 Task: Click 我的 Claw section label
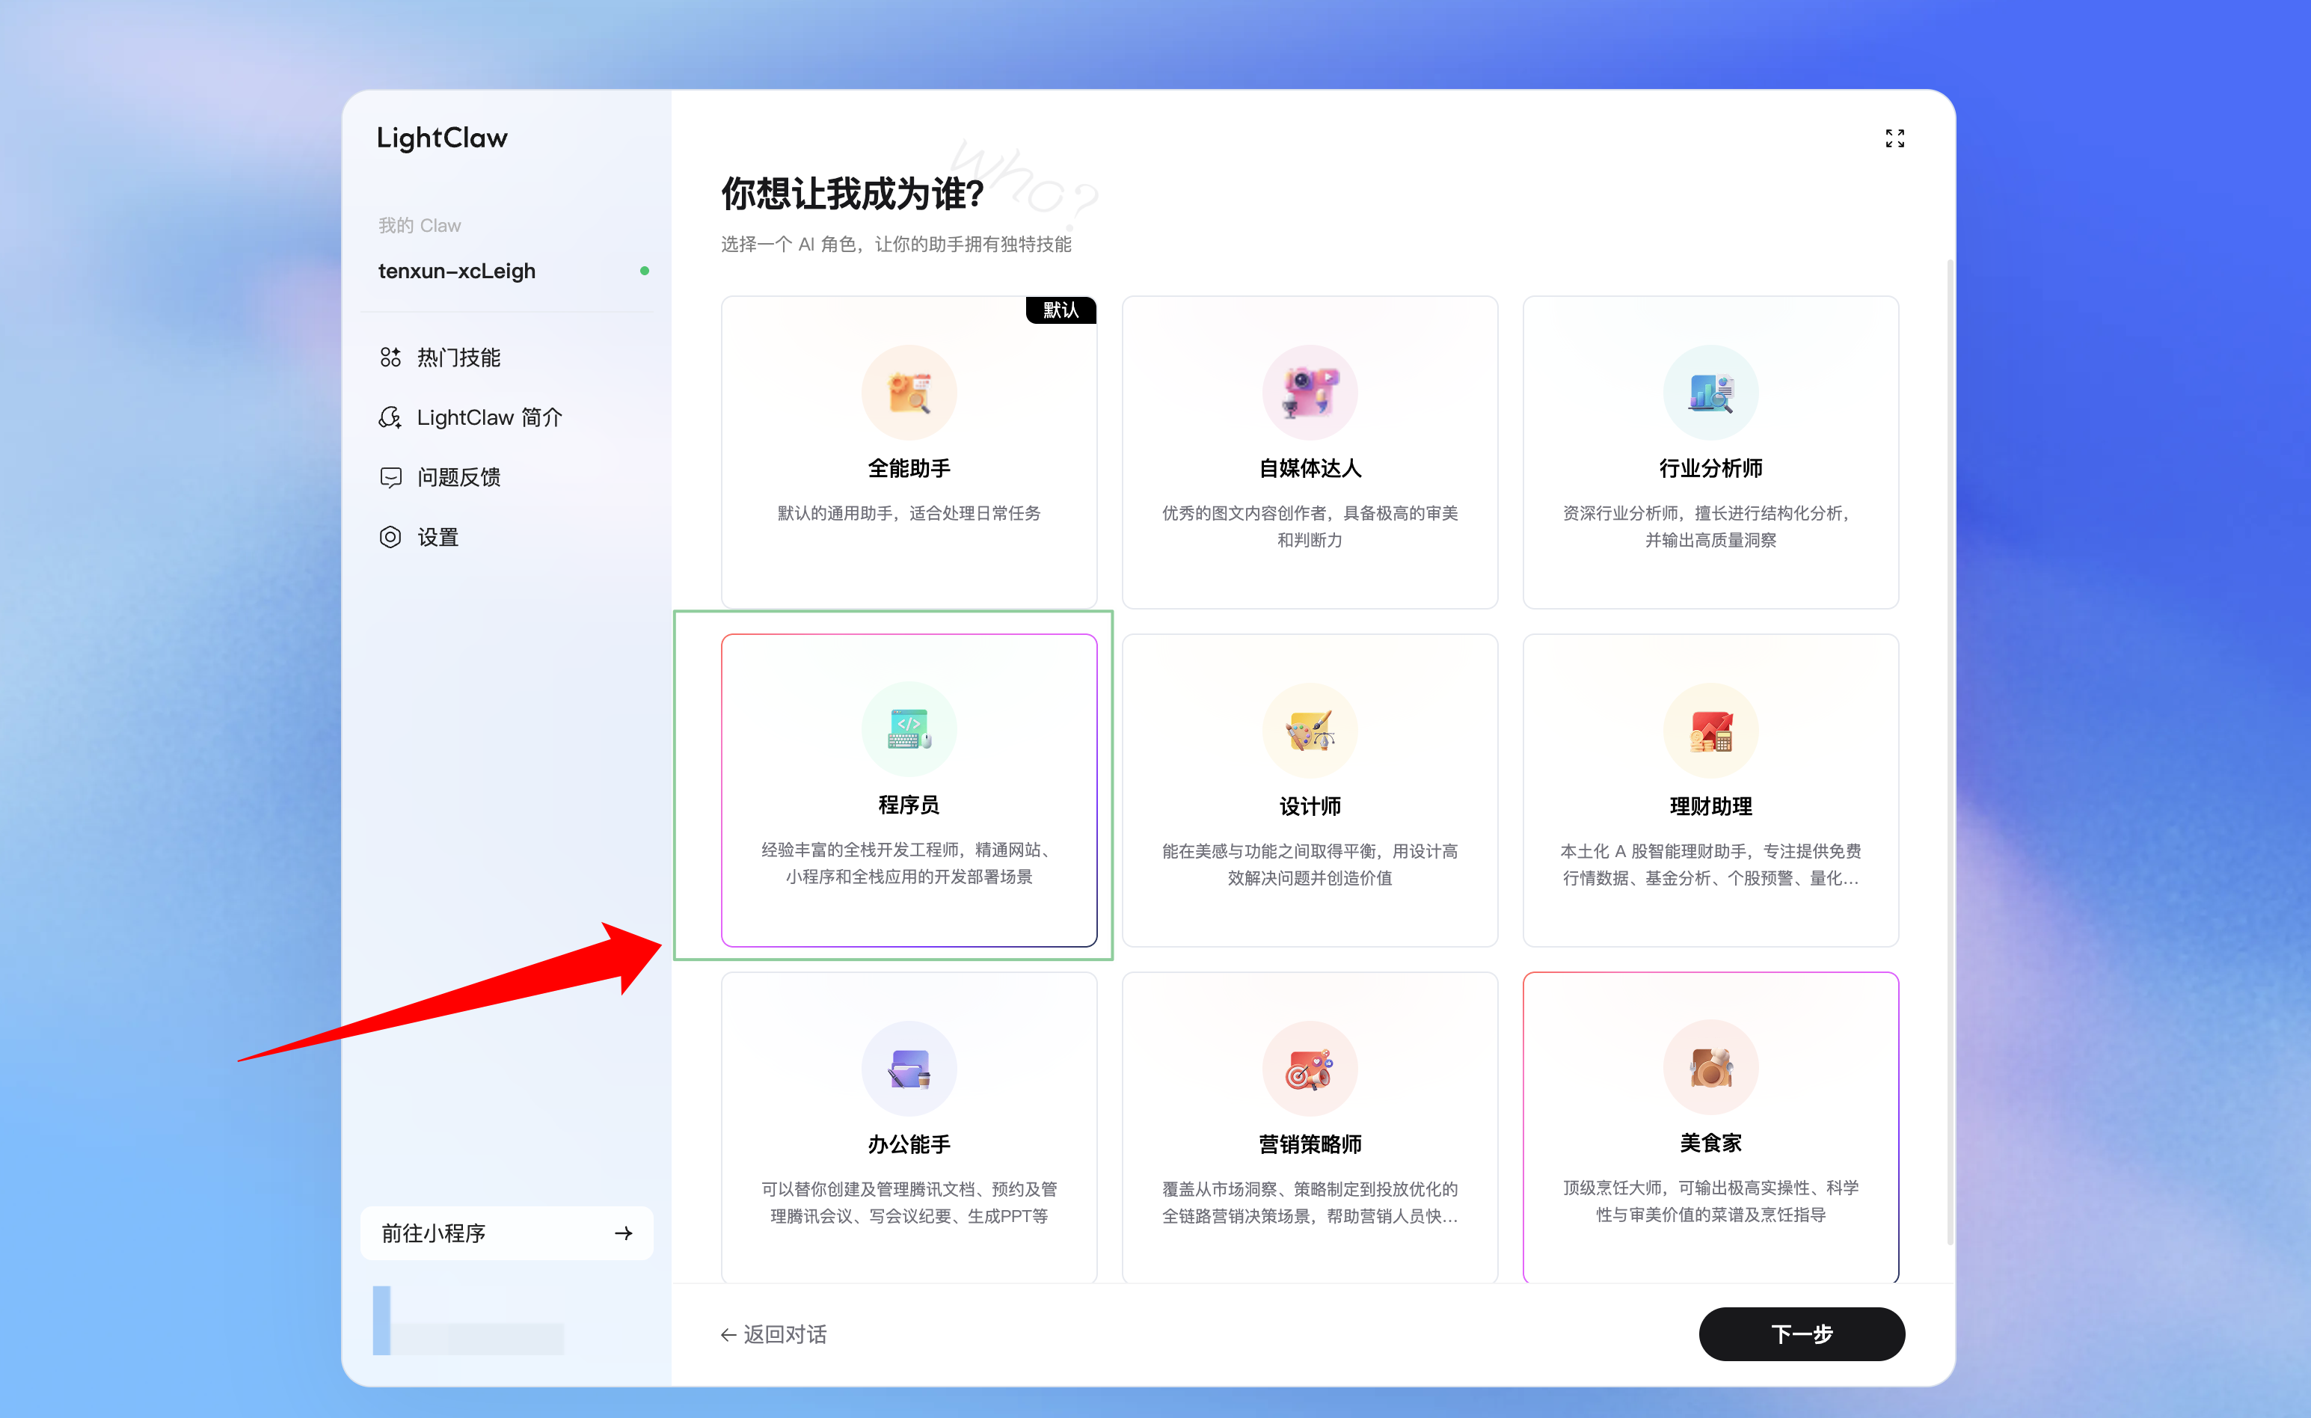(x=420, y=225)
